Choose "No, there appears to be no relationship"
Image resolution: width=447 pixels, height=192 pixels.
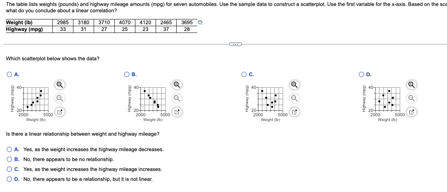(x=9, y=159)
